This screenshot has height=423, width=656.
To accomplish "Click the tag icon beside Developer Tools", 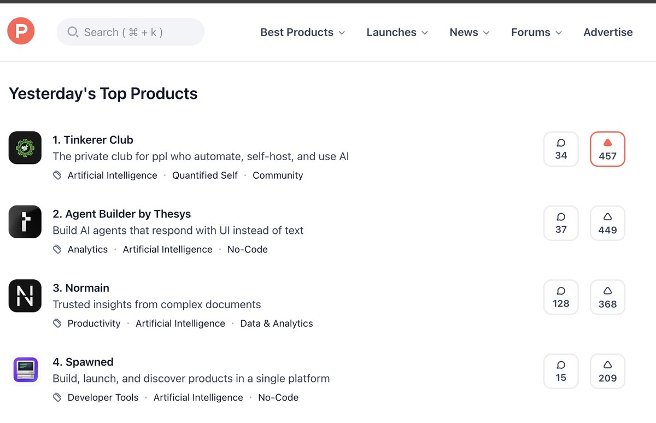I will (57, 397).
